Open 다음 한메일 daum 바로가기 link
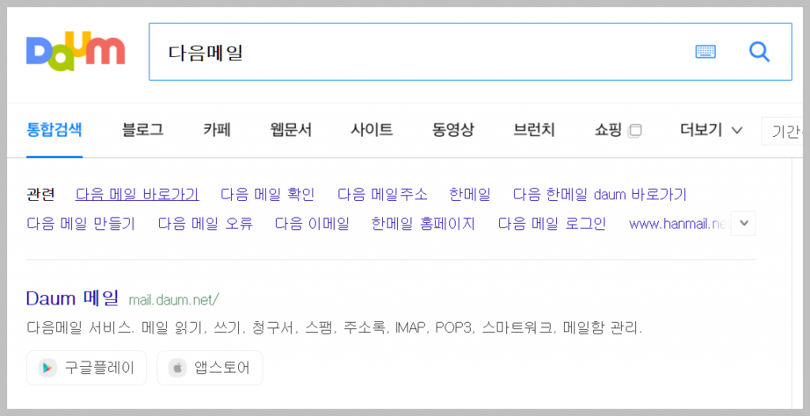810x416 pixels. (600, 195)
